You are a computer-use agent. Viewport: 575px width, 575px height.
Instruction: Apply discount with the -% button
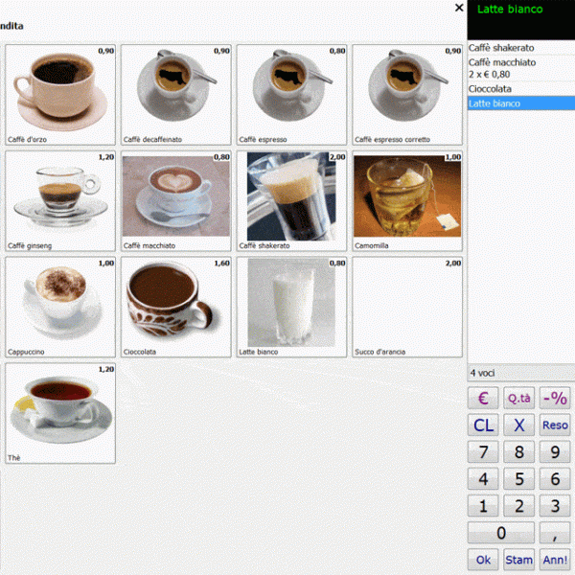click(555, 399)
